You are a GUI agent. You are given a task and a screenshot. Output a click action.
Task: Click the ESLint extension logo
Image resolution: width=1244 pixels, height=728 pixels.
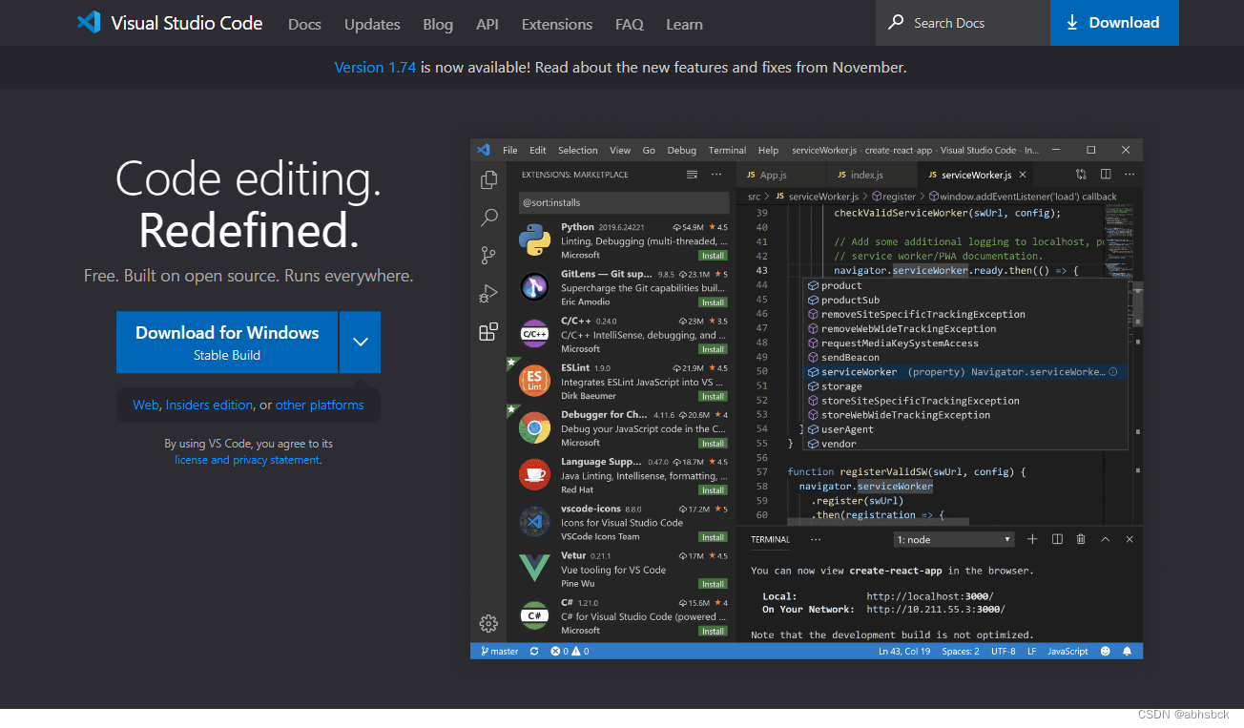pos(534,381)
